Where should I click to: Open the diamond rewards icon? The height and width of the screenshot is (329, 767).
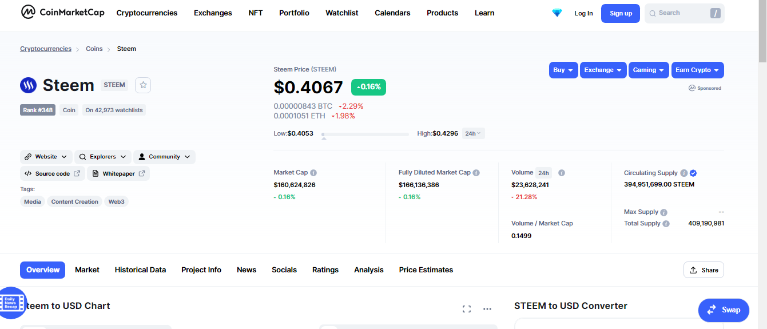(557, 13)
